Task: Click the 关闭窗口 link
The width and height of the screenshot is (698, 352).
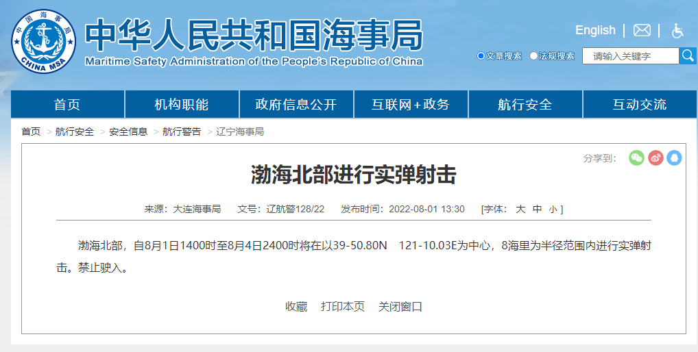Action: [400, 306]
